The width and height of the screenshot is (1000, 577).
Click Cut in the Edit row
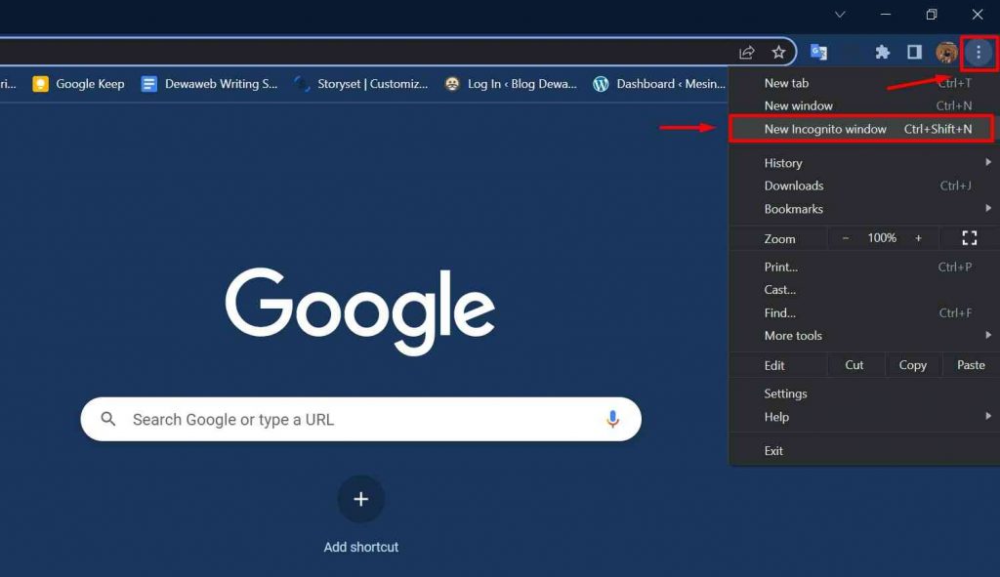854,365
